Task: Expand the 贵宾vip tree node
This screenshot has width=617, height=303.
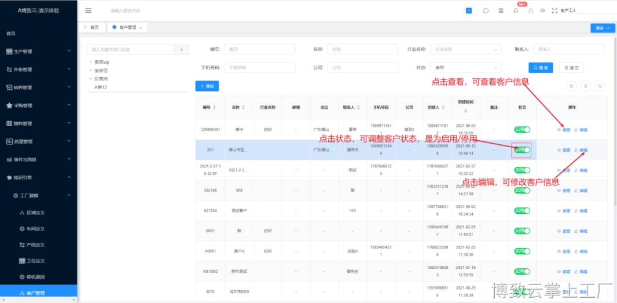Action: pos(90,62)
